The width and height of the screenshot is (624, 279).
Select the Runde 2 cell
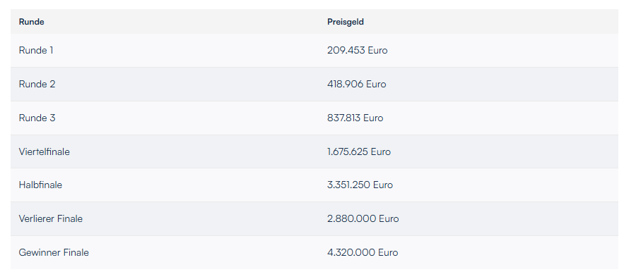pyautogui.click(x=37, y=84)
